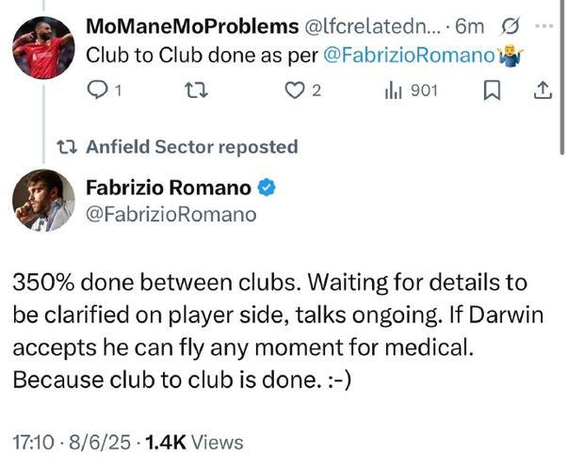The image size is (568, 471).
Task: Open the @FabrizioRomano mention link
Action: (x=408, y=54)
